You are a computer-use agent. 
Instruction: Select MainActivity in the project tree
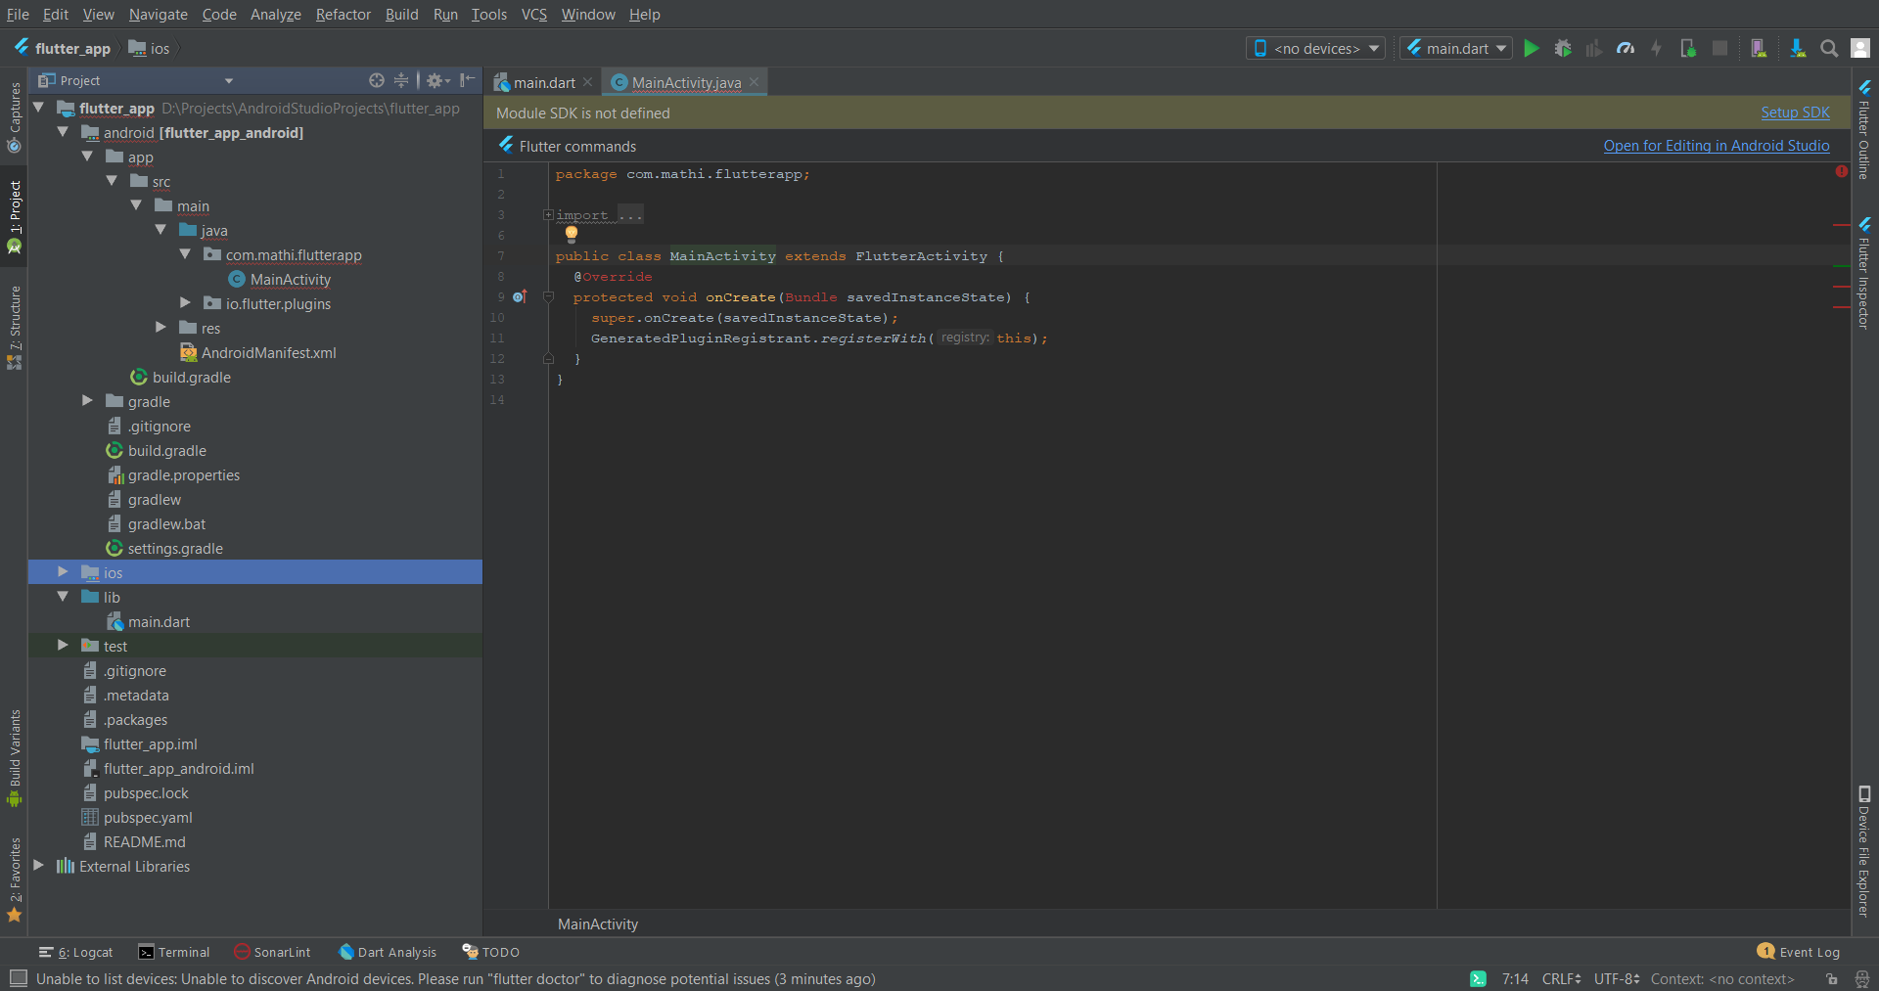click(x=289, y=279)
